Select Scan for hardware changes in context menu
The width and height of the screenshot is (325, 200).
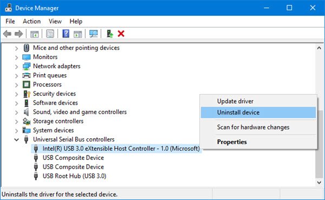tap(258, 127)
